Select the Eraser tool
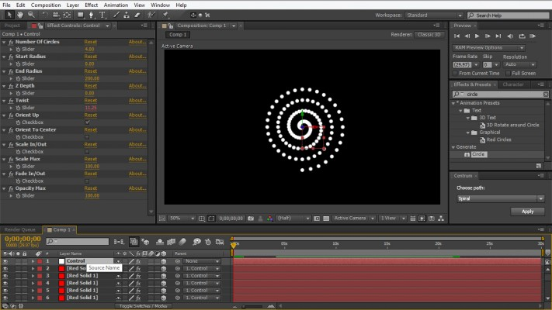The width and height of the screenshot is (552, 310). [136, 14]
